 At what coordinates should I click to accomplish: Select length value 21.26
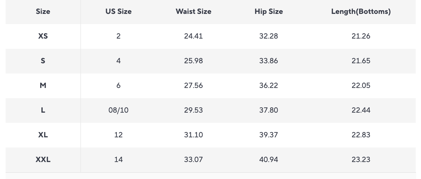coord(361,36)
